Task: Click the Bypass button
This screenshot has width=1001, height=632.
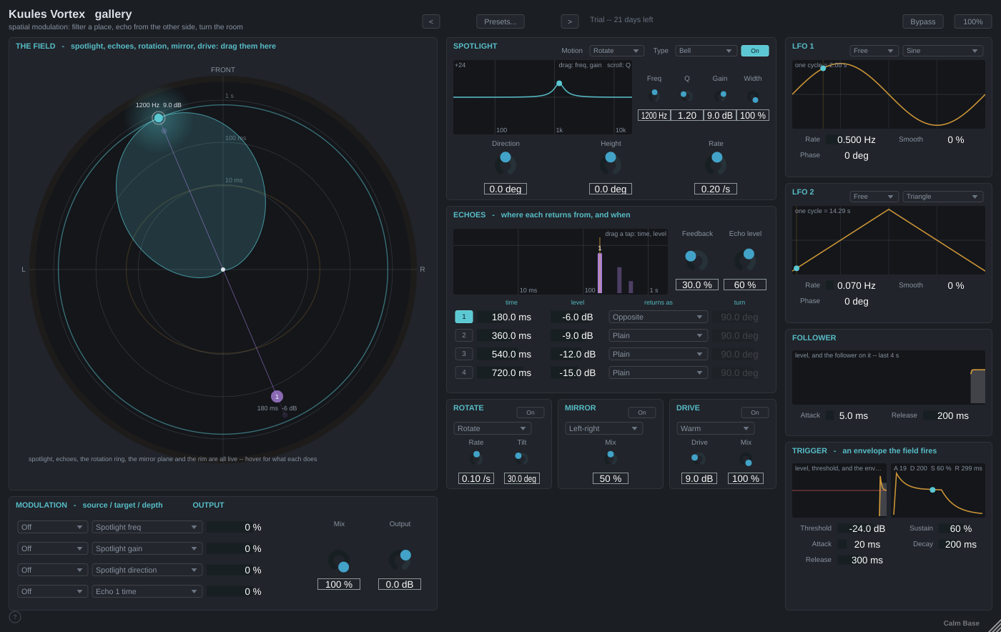Action: [923, 21]
